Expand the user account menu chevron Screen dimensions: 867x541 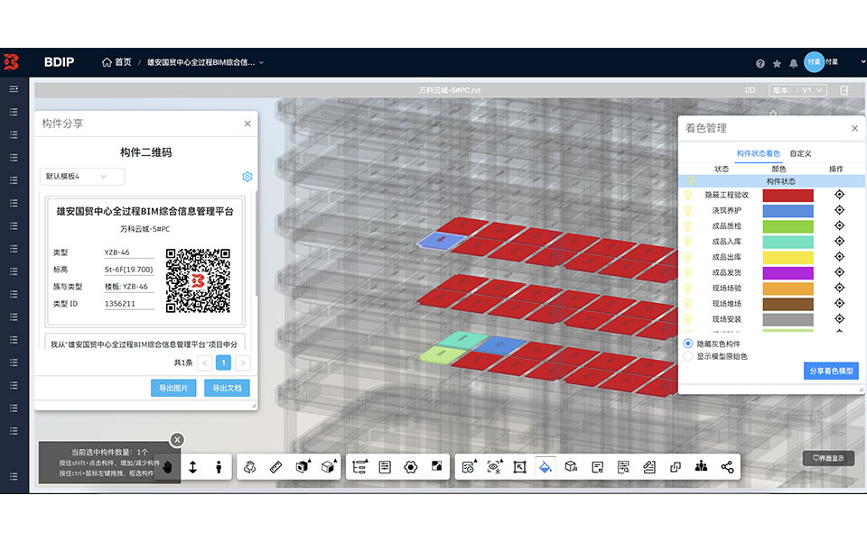coord(863,62)
